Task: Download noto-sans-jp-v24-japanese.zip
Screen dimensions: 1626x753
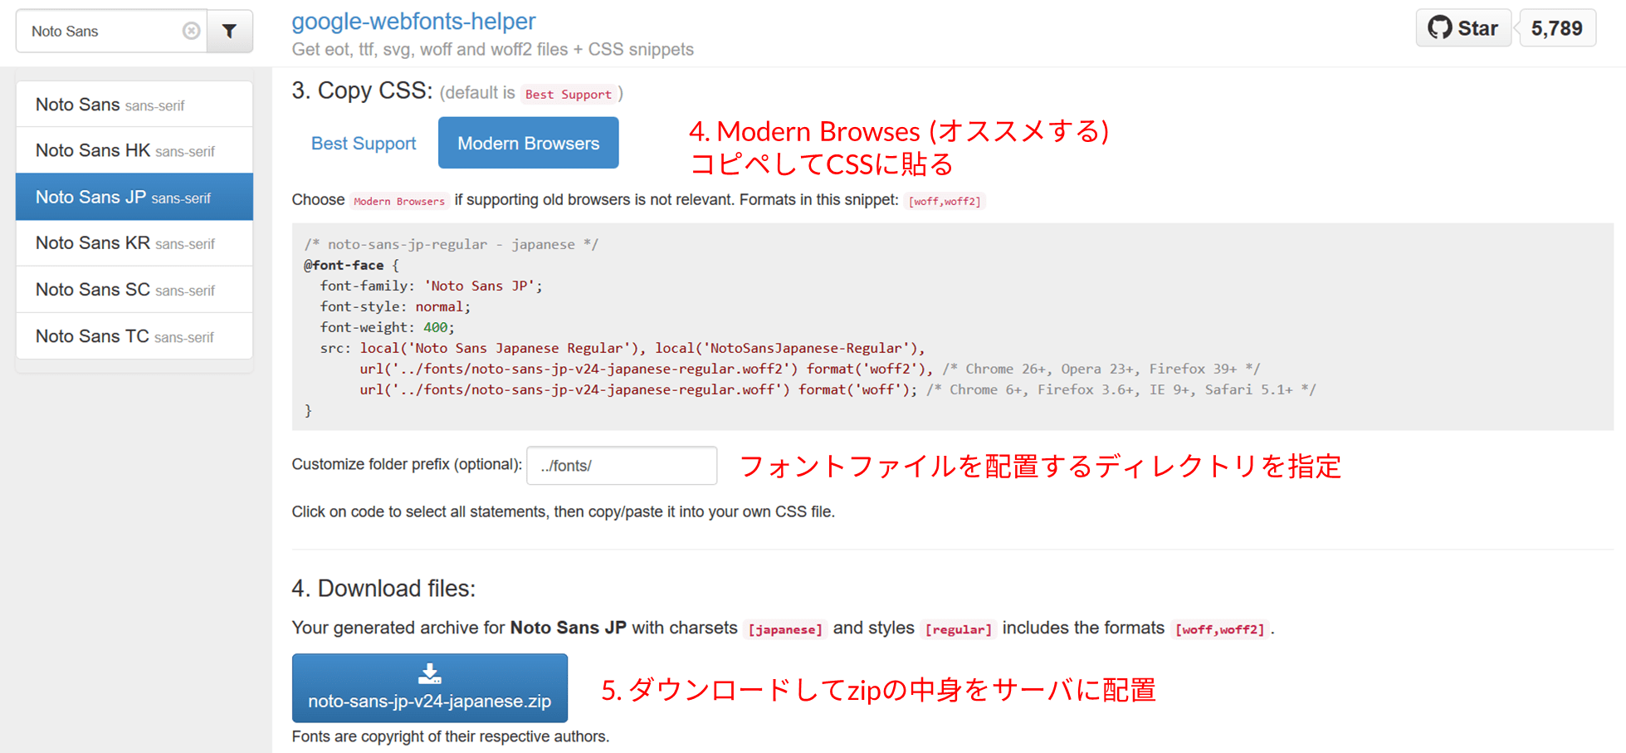Action: (430, 688)
